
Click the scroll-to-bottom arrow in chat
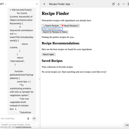point(16,109)
